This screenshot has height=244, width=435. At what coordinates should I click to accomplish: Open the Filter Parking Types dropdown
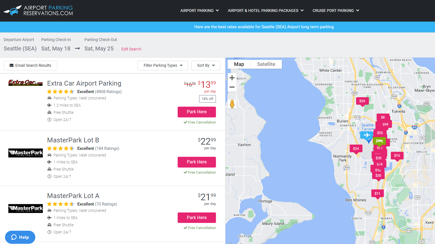pos(163,65)
